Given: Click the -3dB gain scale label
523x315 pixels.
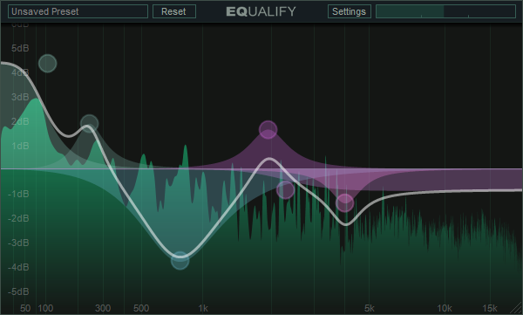Looking at the screenshot, I should tap(18, 243).
